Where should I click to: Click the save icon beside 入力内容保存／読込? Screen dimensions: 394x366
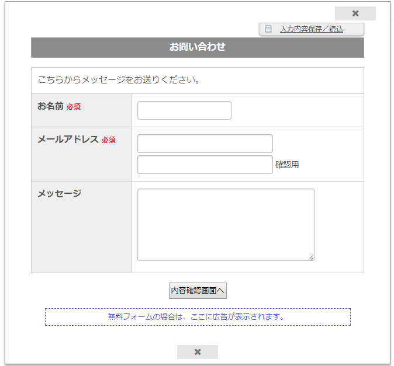[268, 29]
